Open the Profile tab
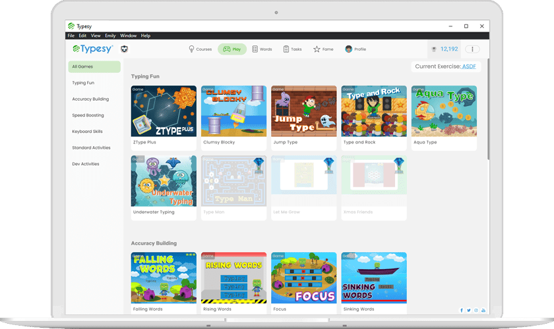 (x=355, y=49)
